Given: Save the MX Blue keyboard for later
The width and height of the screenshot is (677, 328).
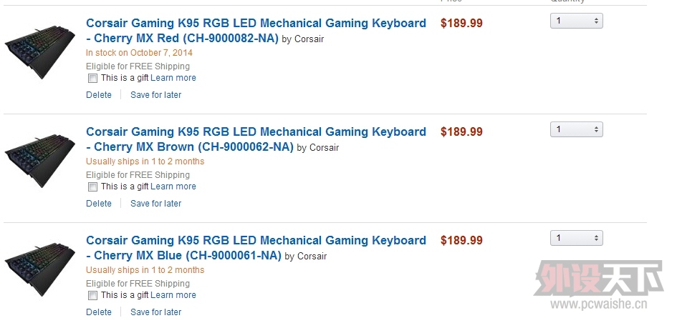Looking at the screenshot, I should coord(156,312).
